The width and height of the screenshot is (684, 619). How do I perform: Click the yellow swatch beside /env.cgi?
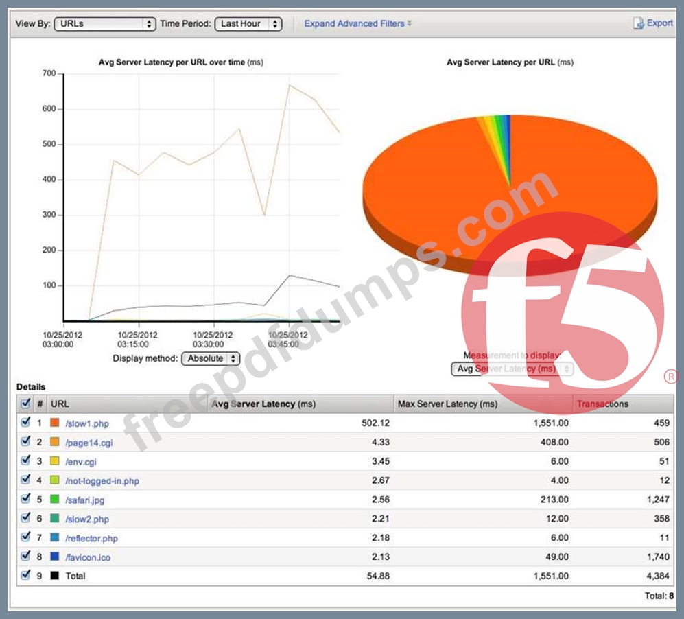pyautogui.click(x=56, y=462)
